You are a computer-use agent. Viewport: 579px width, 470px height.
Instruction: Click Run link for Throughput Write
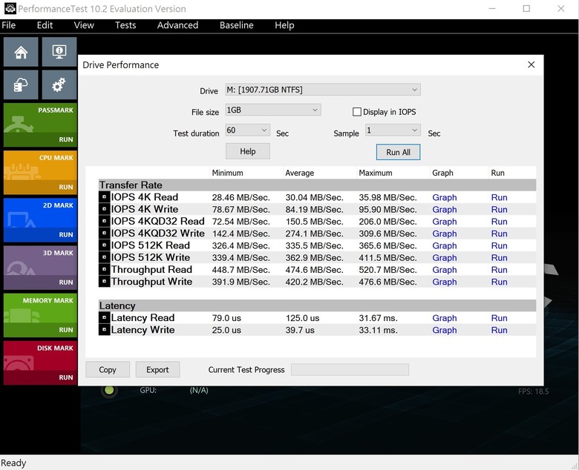[500, 282]
